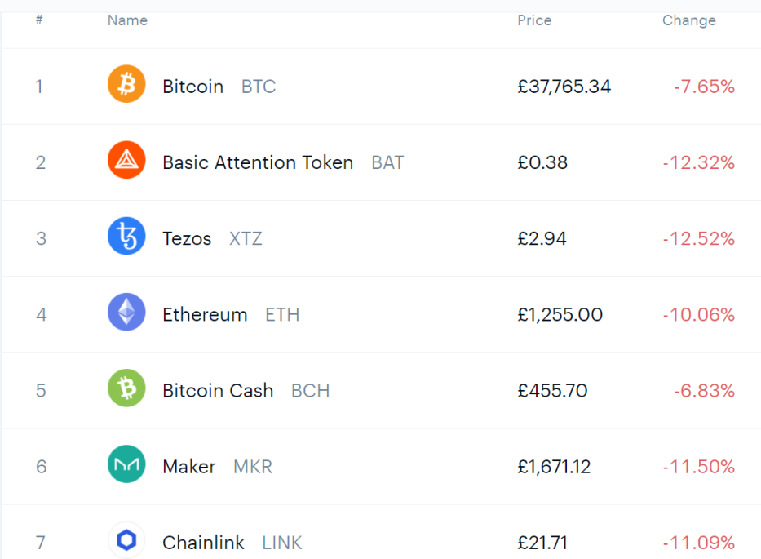Click the BCH ticker symbol

pyautogui.click(x=310, y=390)
